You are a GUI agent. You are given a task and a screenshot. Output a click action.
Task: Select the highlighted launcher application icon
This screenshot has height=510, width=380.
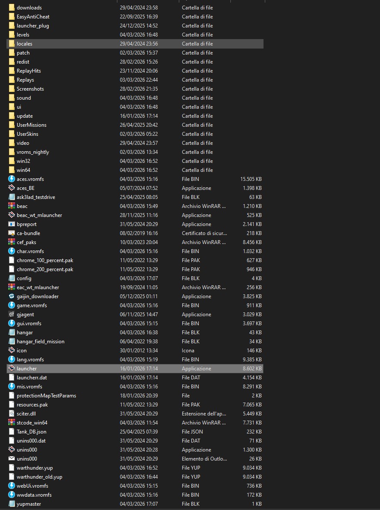pos(12,368)
